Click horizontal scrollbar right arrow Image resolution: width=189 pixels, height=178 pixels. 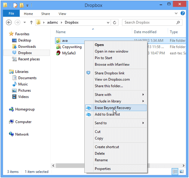(x=184, y=166)
